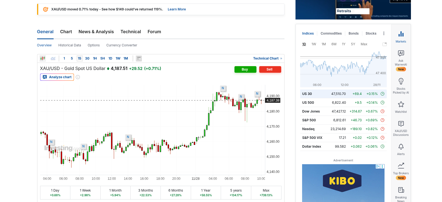The height and width of the screenshot is (202, 442).
Task: Click the info icon beside Analyze chart
Action: point(78,77)
